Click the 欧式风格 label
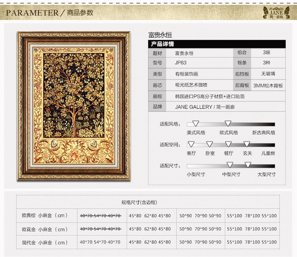The width and height of the screenshot is (297, 257). click(228, 132)
